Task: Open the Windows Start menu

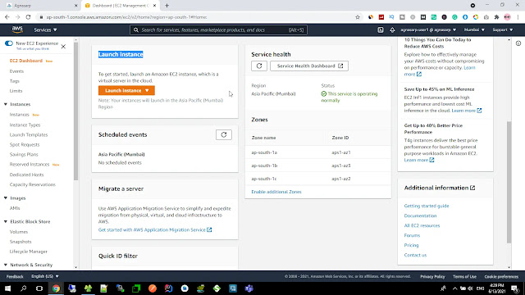Action: 7,288
